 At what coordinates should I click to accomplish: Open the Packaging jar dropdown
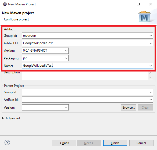point(66,58)
